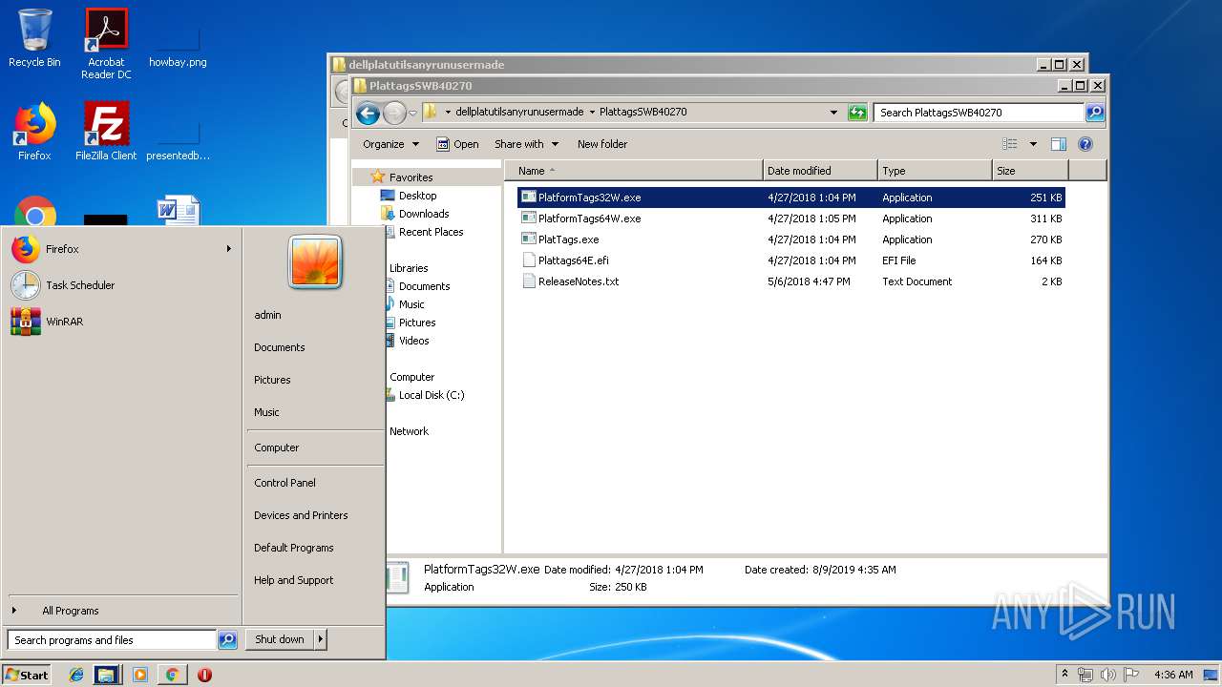The width and height of the screenshot is (1222, 687).
Task: Click the Explorer forward navigation arrow
Action: (394, 114)
